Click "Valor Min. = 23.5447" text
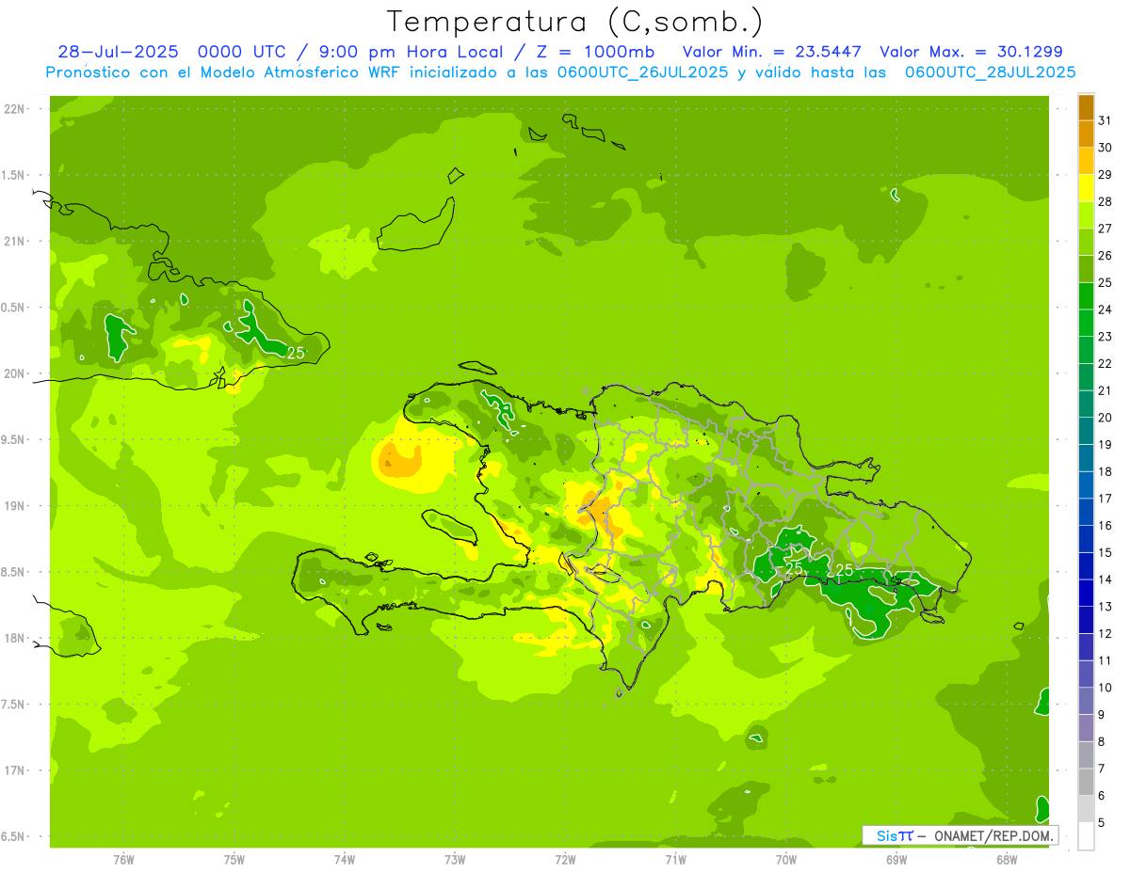 point(770,52)
